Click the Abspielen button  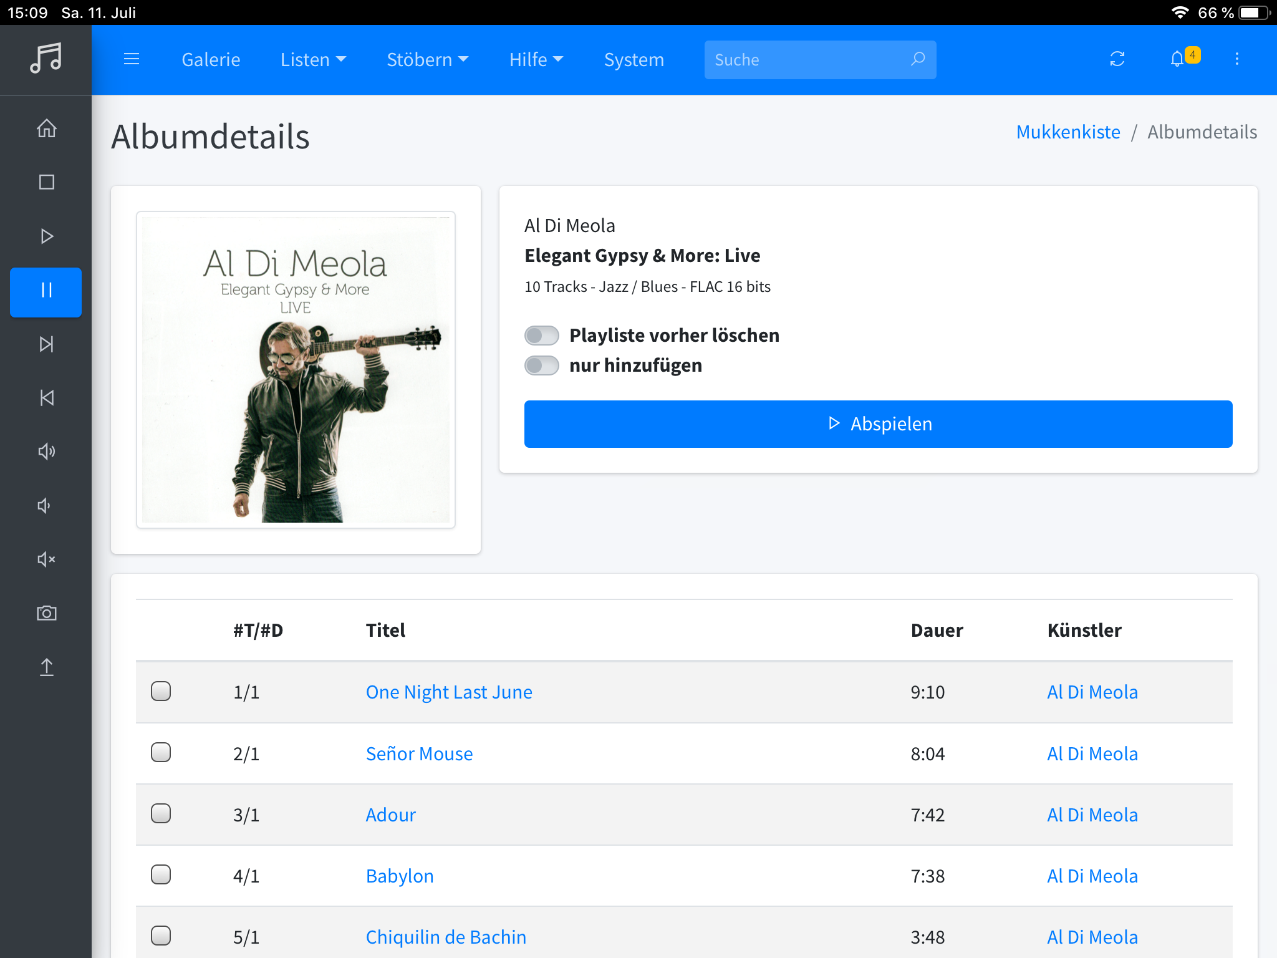878,424
